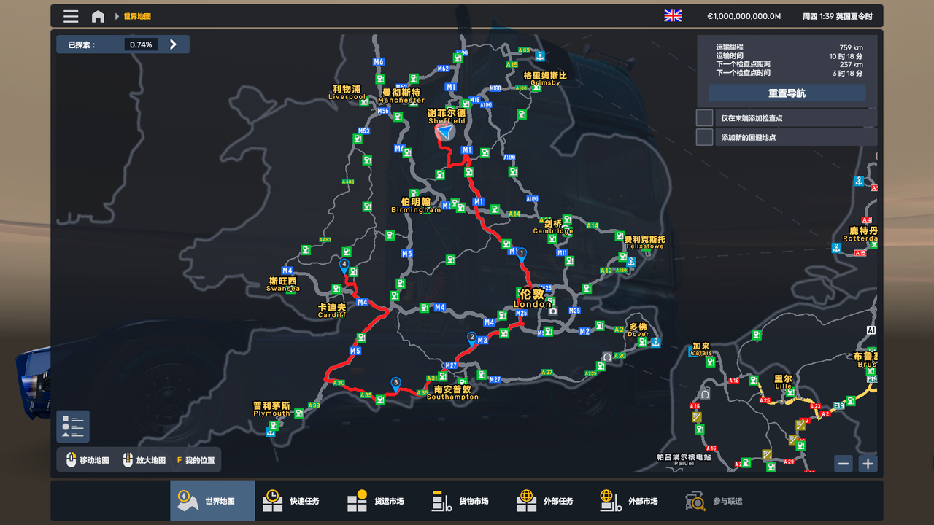Click the 759 km route distance value
The image size is (934, 525).
(851, 47)
